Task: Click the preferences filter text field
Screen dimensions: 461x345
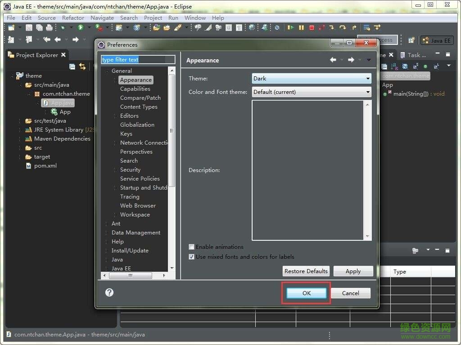Action: click(138, 60)
